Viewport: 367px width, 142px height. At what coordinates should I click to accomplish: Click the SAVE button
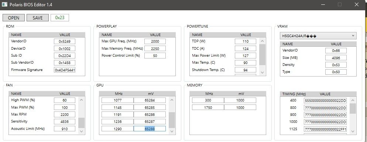pos(38,18)
